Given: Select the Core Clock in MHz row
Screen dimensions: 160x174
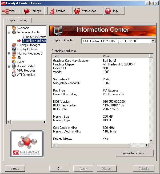Looking at the screenshot, I should point(101,128).
